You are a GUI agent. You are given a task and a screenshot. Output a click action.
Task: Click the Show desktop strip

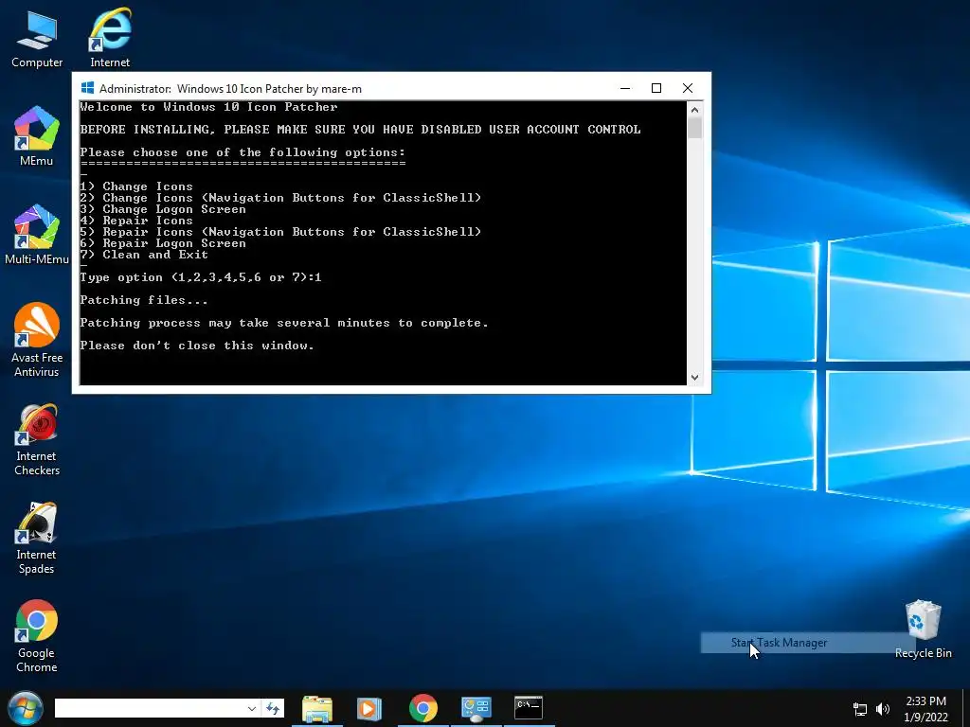click(x=965, y=708)
